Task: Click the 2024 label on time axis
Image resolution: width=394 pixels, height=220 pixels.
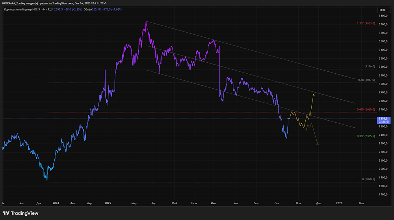Action: 56,203
